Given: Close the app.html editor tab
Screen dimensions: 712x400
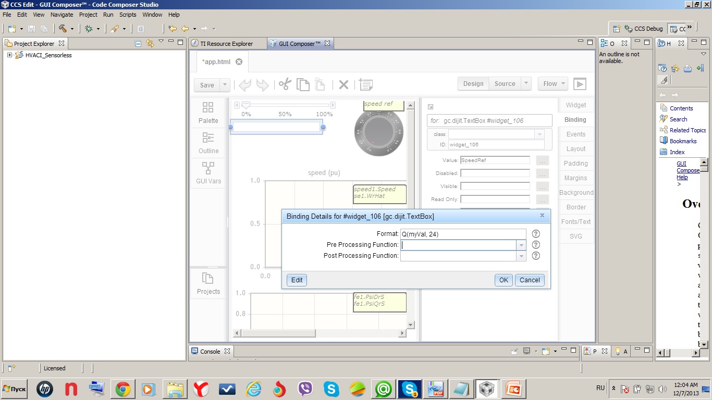Looking at the screenshot, I should point(239,61).
